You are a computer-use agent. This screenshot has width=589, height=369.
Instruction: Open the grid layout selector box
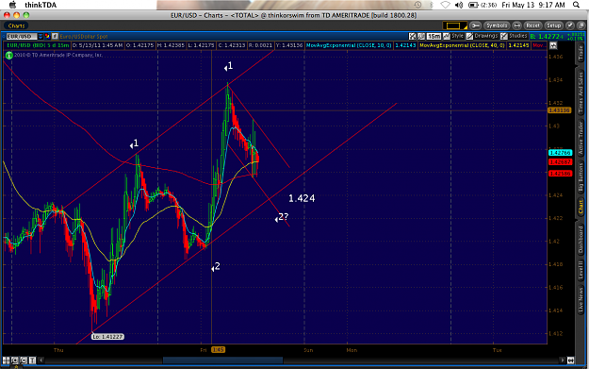tap(454, 25)
